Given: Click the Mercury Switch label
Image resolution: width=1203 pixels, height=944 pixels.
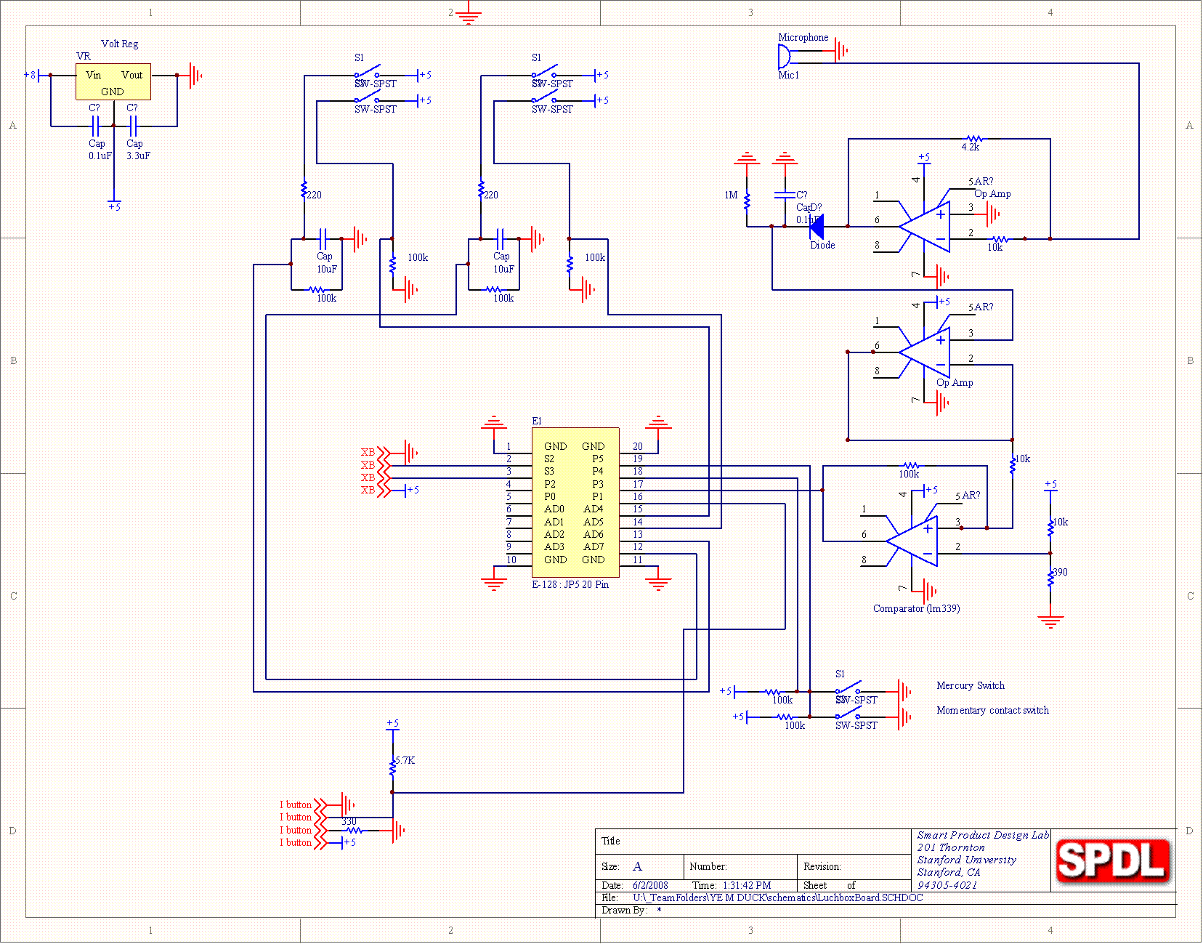Looking at the screenshot, I should 970,685.
